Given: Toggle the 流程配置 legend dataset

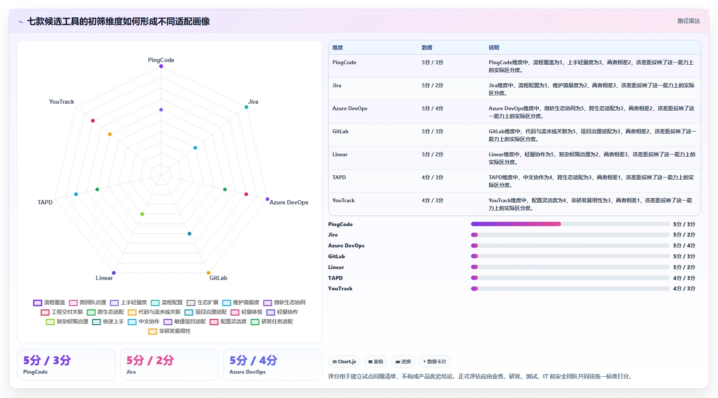Looking at the screenshot, I should coord(167,303).
